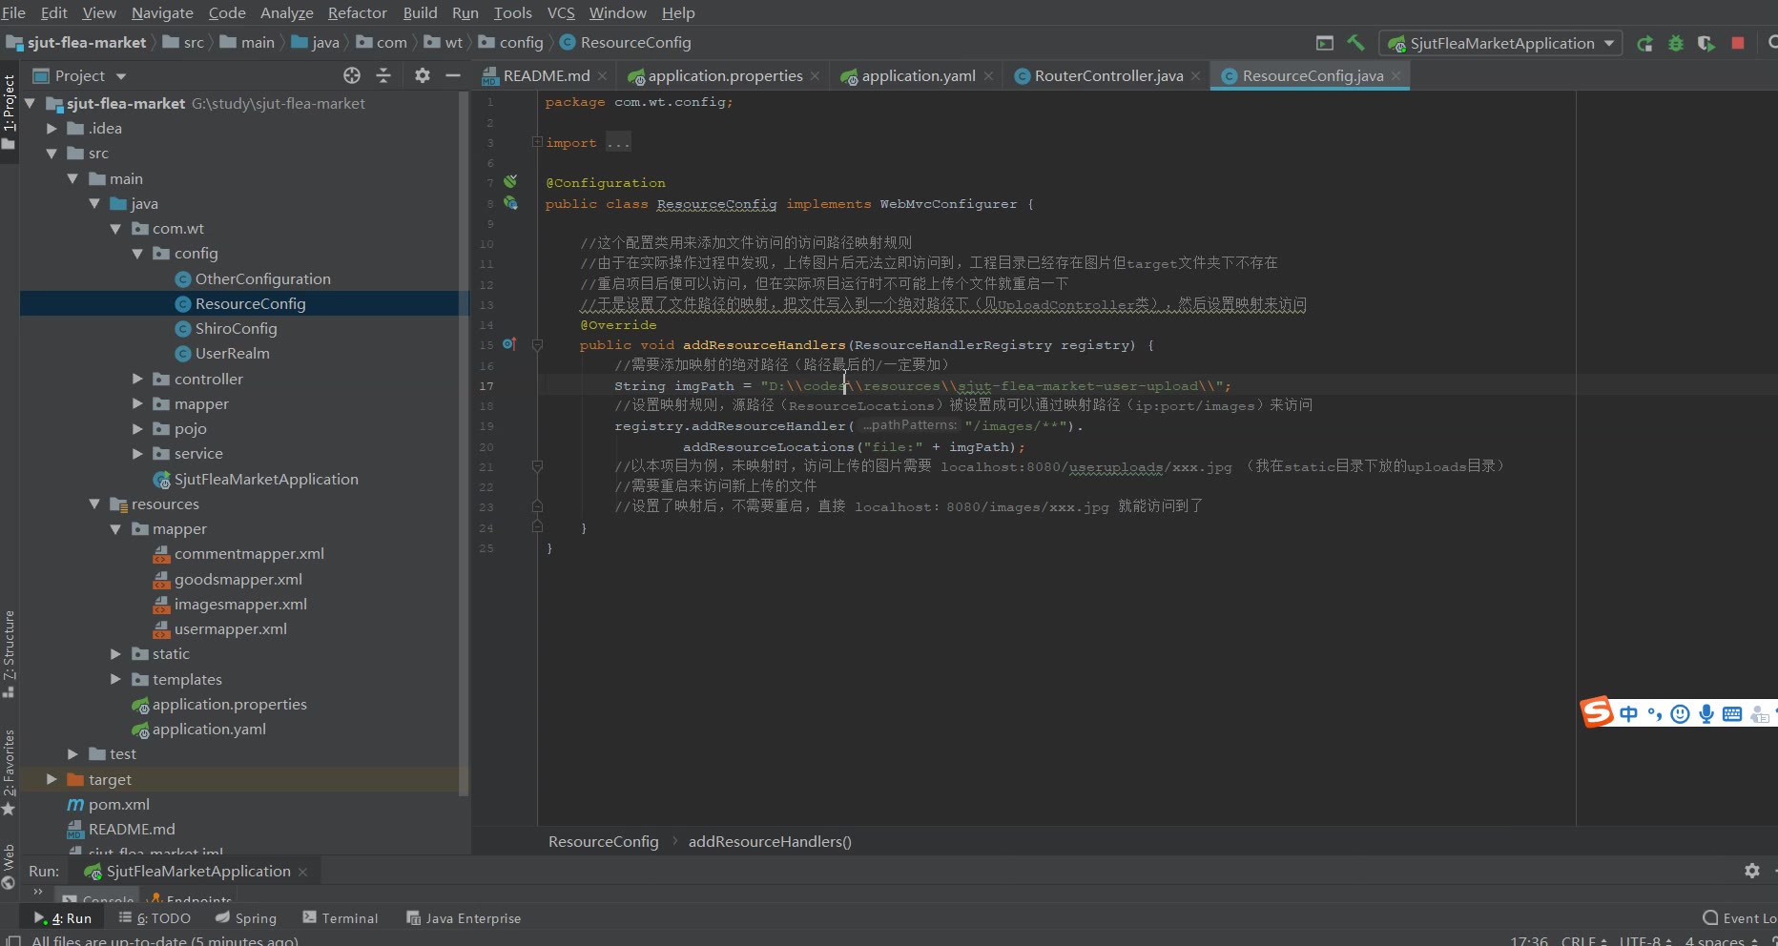The image size is (1778, 946).
Task: Collapse all with the Project panel icon
Action: coord(383,75)
